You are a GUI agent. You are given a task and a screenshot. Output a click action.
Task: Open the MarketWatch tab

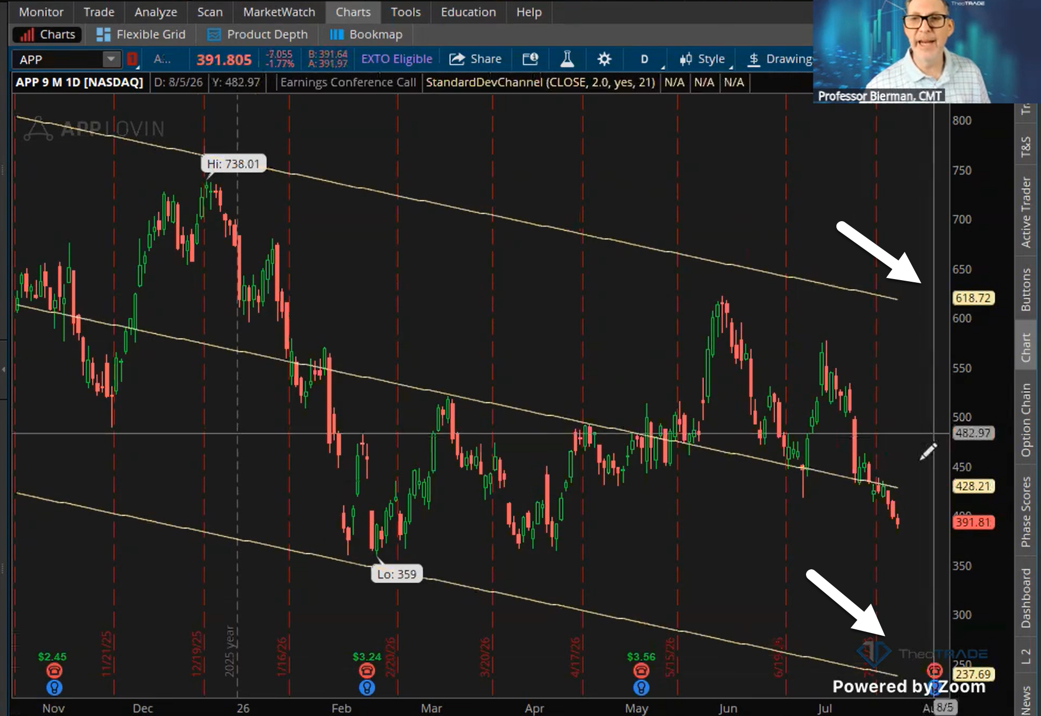(x=279, y=12)
